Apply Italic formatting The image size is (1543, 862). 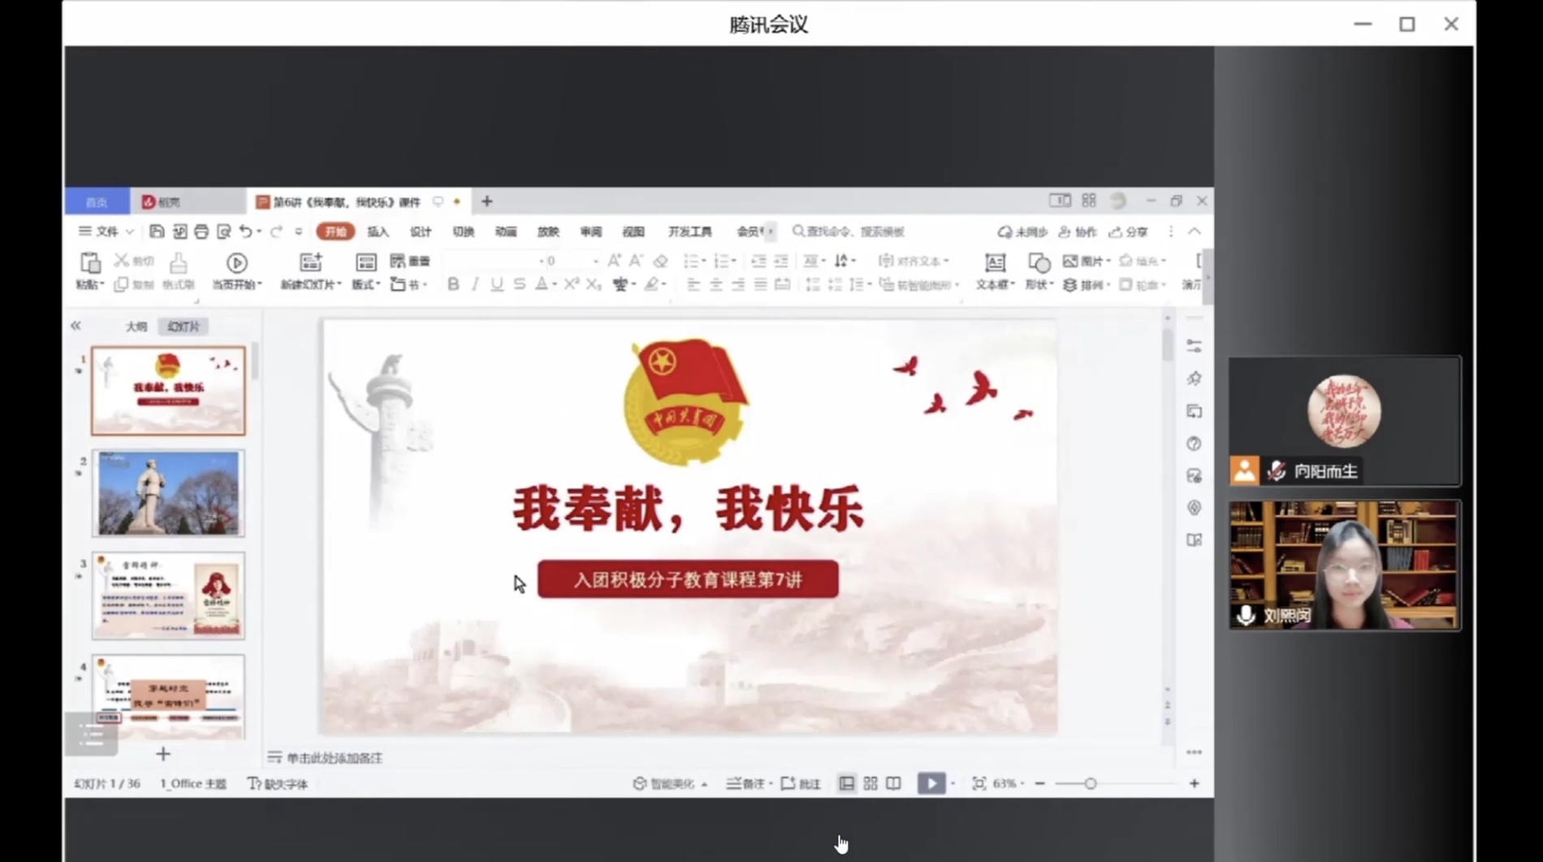475,284
